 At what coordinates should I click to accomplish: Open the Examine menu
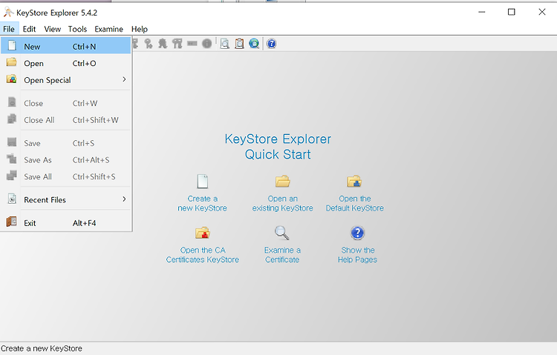tap(108, 29)
